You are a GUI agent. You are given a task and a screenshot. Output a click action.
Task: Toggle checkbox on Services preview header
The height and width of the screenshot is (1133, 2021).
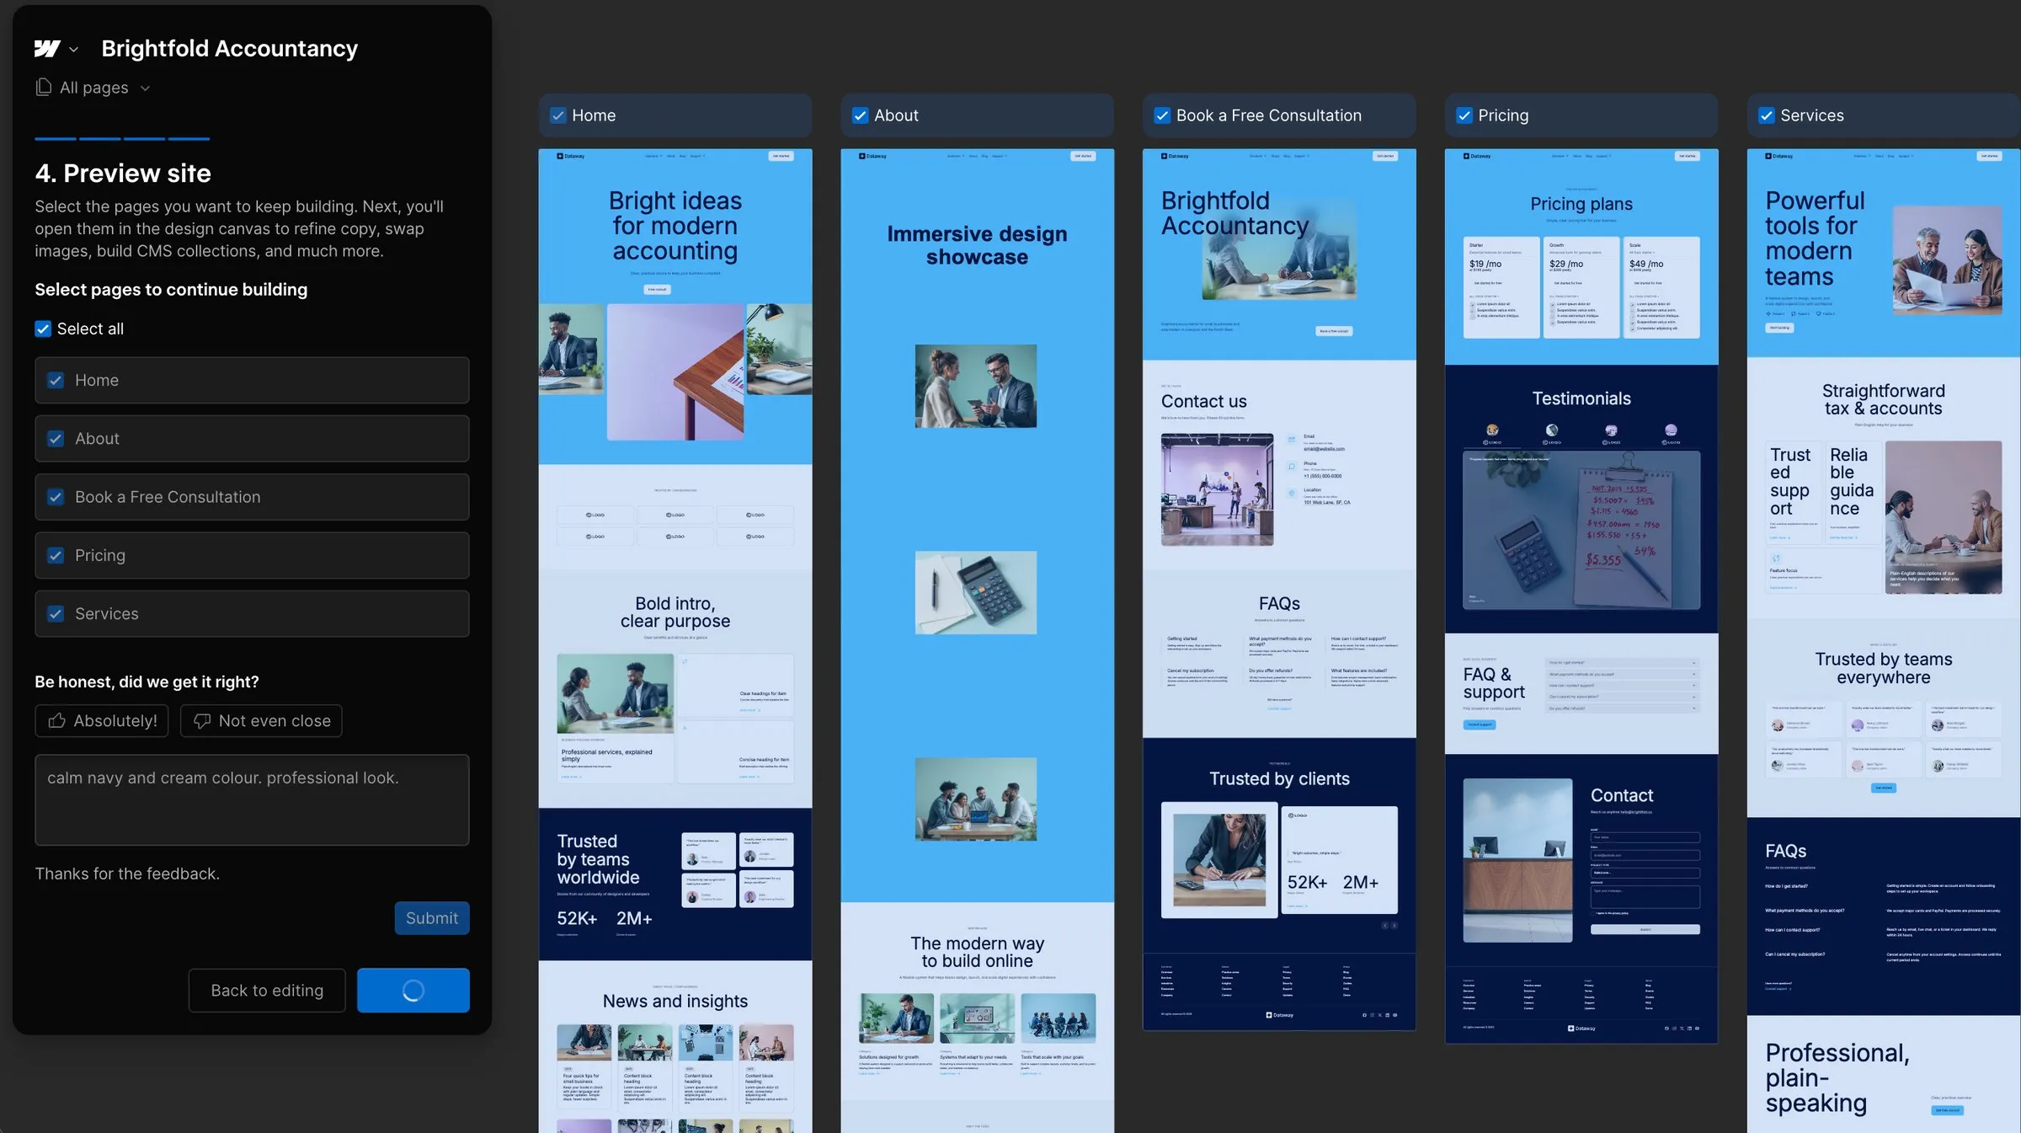[x=1767, y=115]
